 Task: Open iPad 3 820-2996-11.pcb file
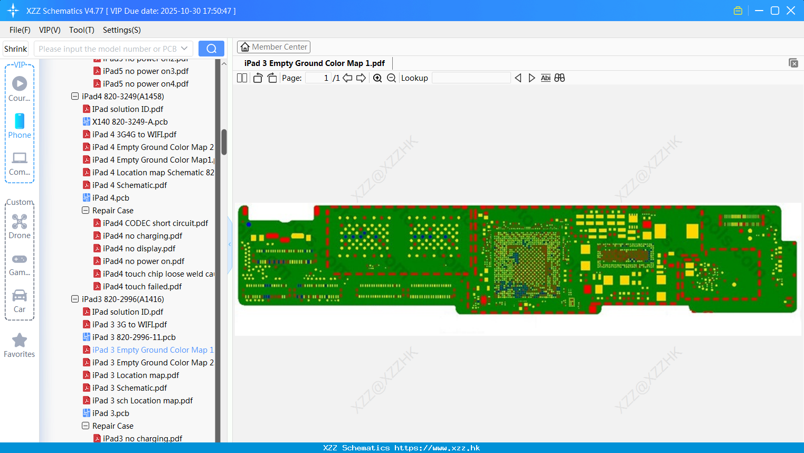pos(134,337)
